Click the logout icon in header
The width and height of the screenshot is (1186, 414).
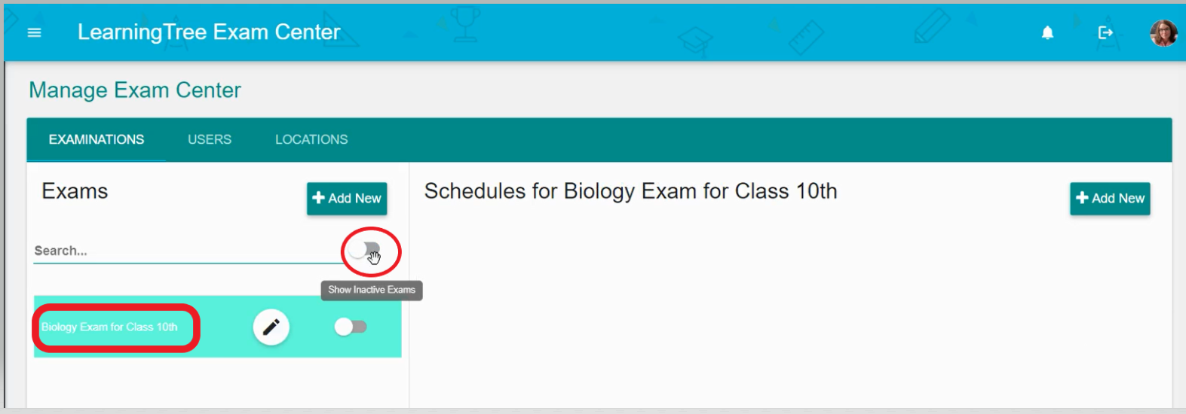click(1105, 32)
